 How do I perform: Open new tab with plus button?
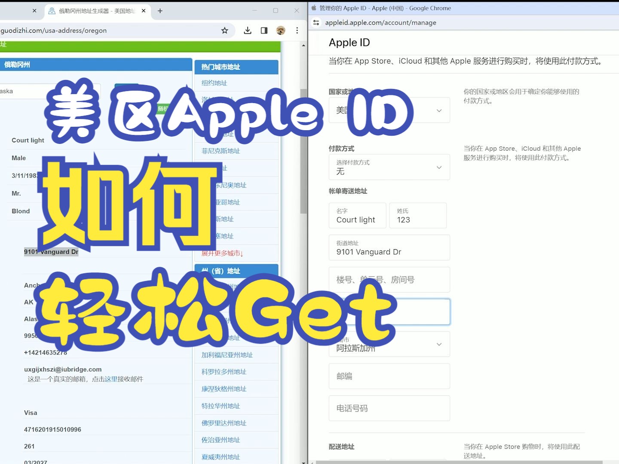(x=160, y=11)
